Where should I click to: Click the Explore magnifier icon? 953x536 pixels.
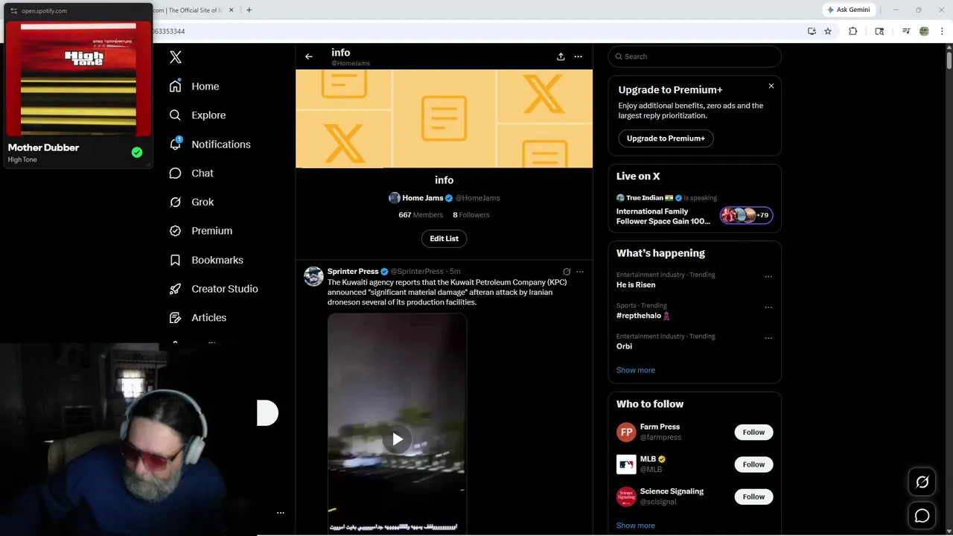click(x=175, y=115)
